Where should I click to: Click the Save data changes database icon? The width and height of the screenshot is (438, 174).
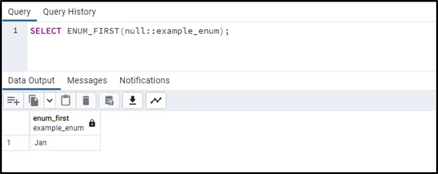[x=109, y=101]
